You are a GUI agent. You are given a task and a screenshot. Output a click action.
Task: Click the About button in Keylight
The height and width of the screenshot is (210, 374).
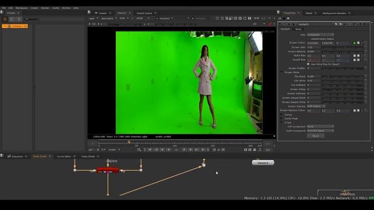316,136
